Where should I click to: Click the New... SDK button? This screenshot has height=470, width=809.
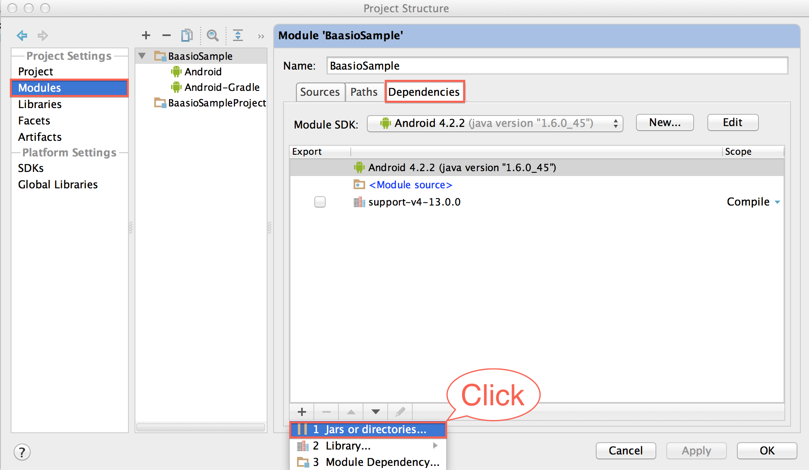(x=665, y=122)
